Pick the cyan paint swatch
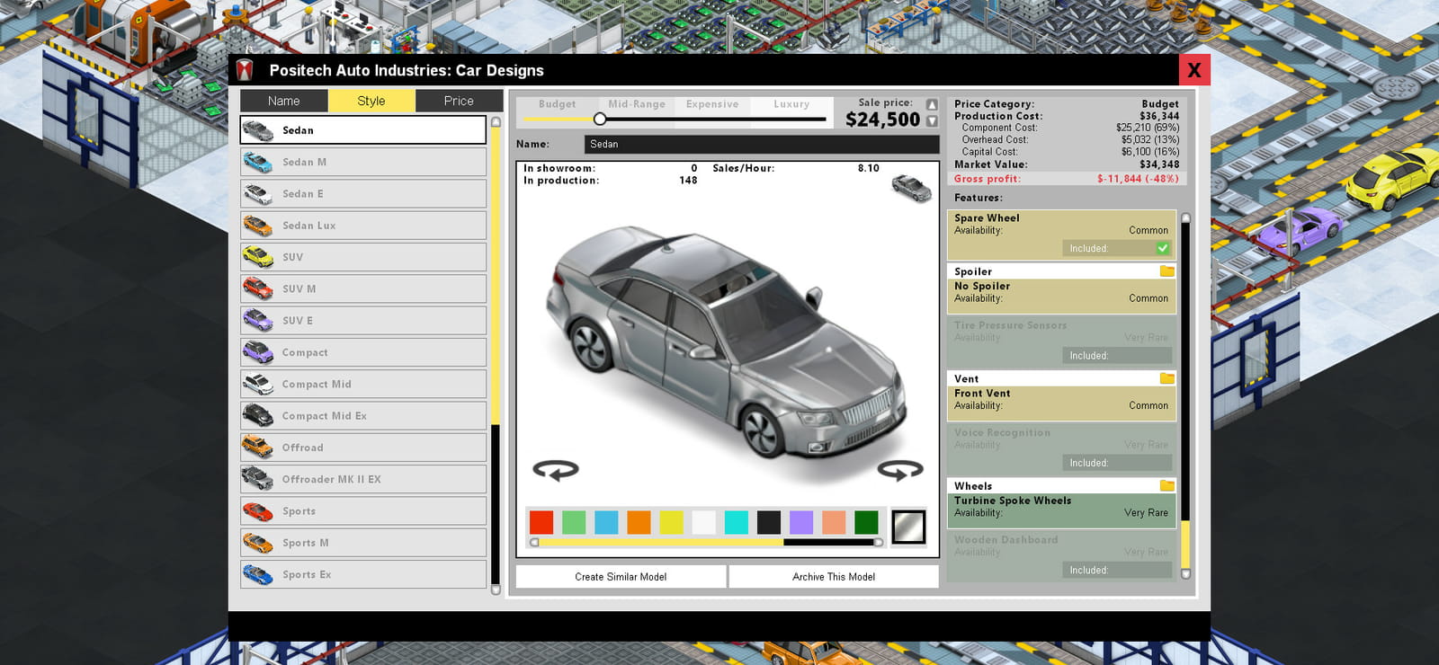The image size is (1439, 665). (737, 522)
